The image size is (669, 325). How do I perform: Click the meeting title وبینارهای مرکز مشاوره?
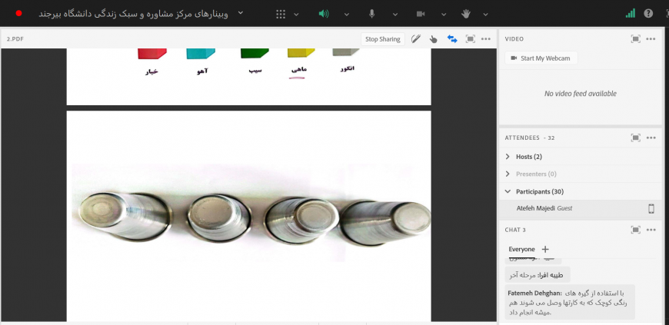pos(133,14)
